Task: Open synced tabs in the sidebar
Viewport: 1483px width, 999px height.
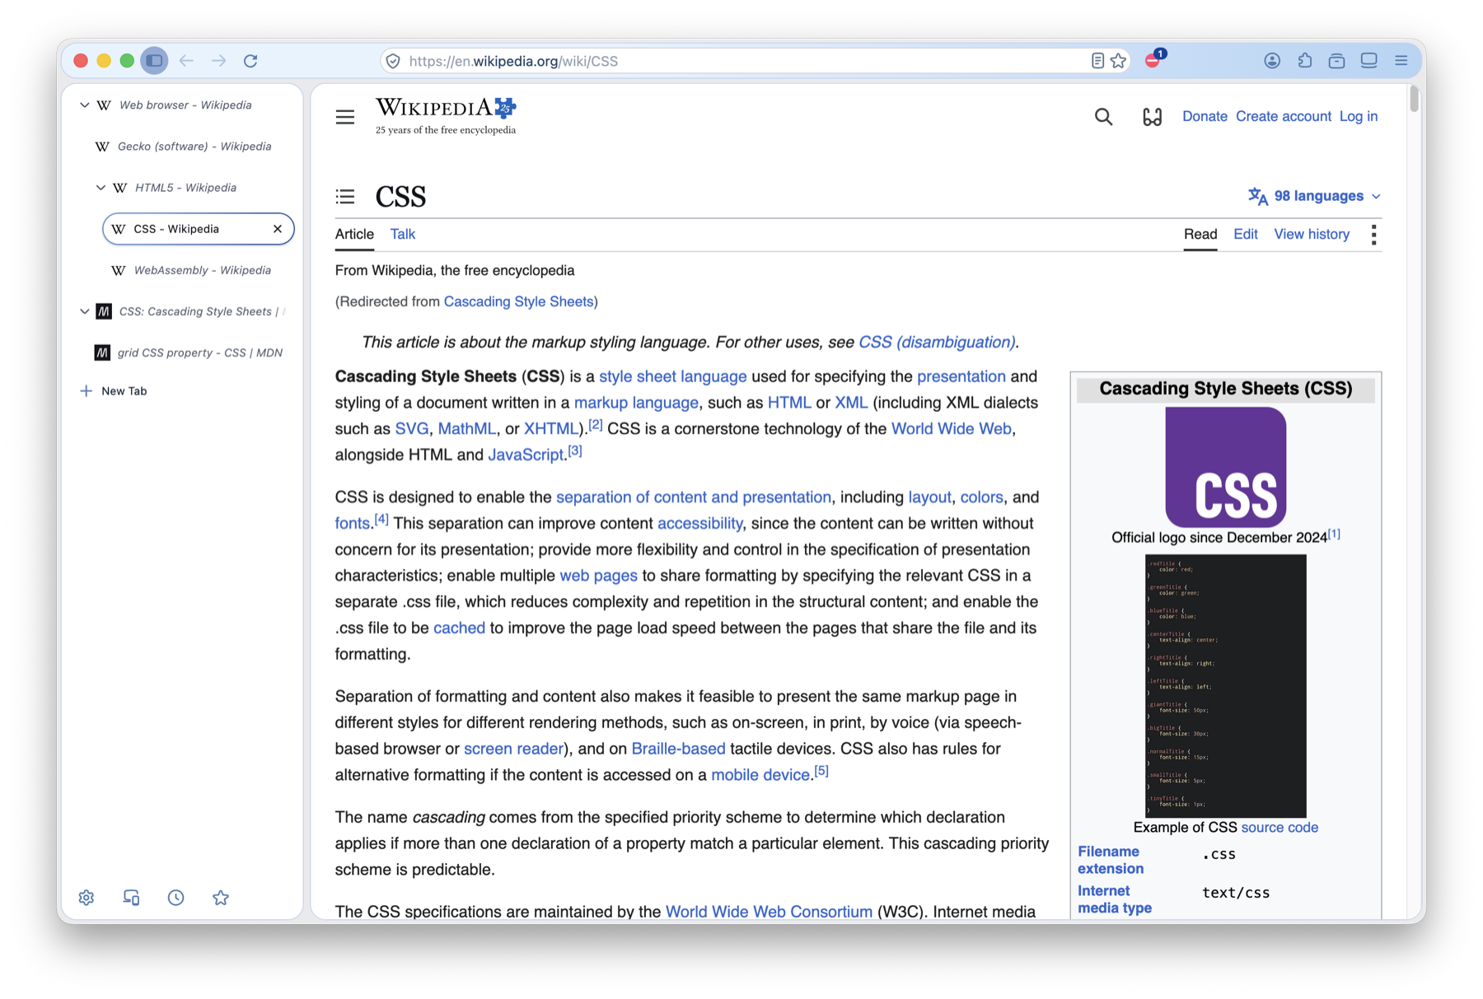Action: pyautogui.click(x=131, y=898)
